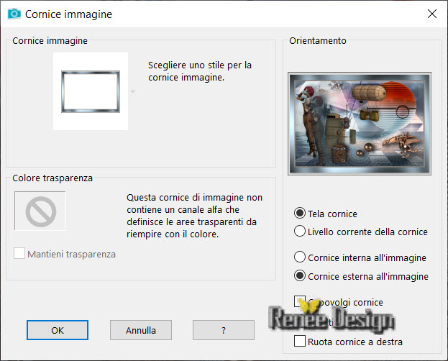Select Livello corrente della cornice option
Screen dimensions: 448x361
tap(299, 231)
